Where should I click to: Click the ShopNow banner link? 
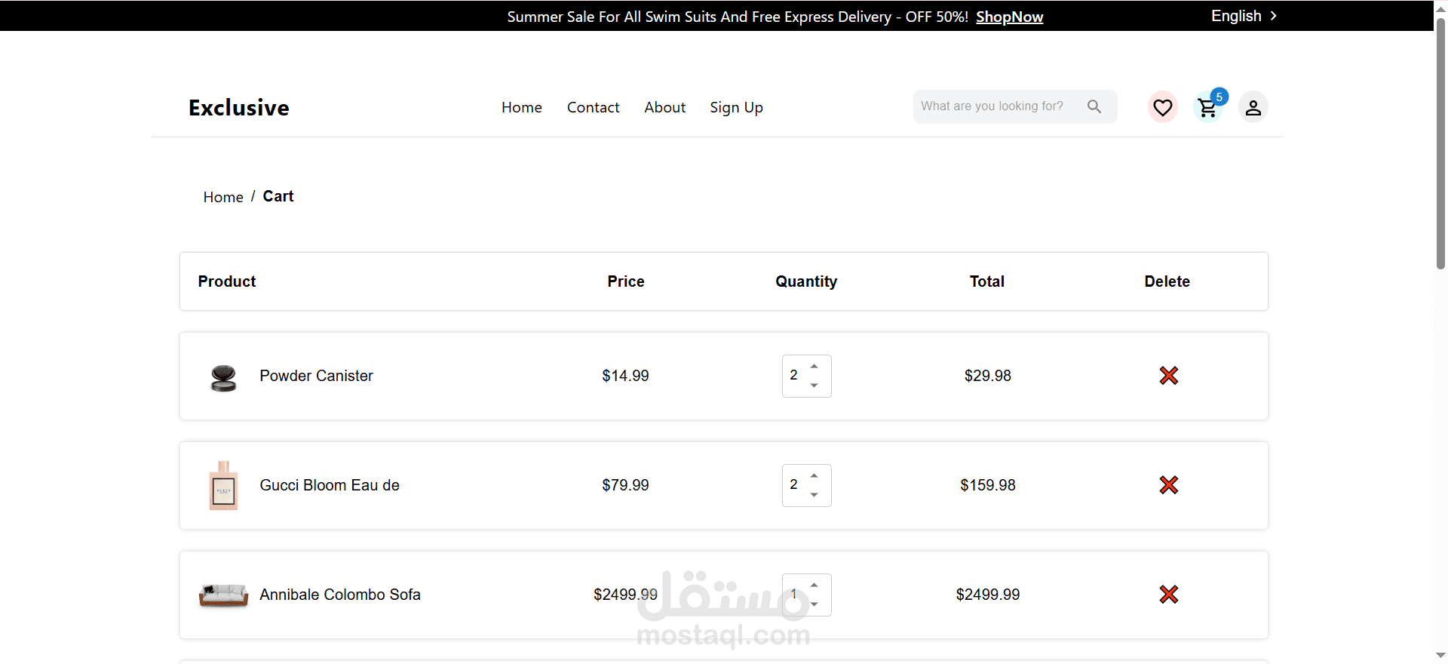1009,17
